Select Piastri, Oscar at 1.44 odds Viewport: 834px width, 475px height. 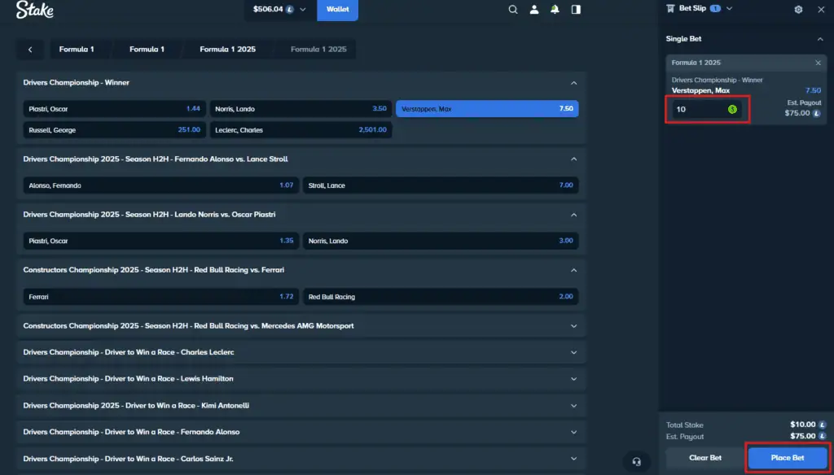(x=114, y=109)
